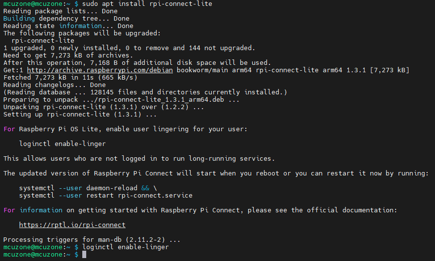Click the "1 upgraded, 0 newly installed" summary line

[129, 48]
